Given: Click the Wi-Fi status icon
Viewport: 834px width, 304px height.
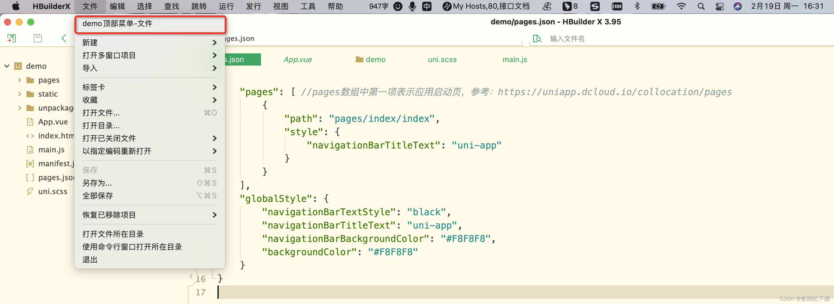Looking at the screenshot, I should 681,6.
